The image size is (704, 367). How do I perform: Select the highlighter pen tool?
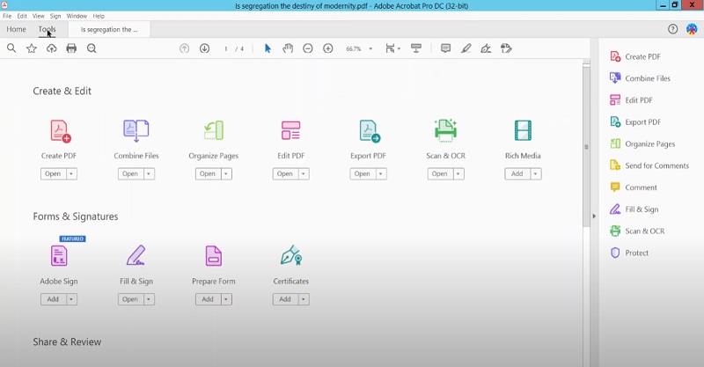coord(466,48)
